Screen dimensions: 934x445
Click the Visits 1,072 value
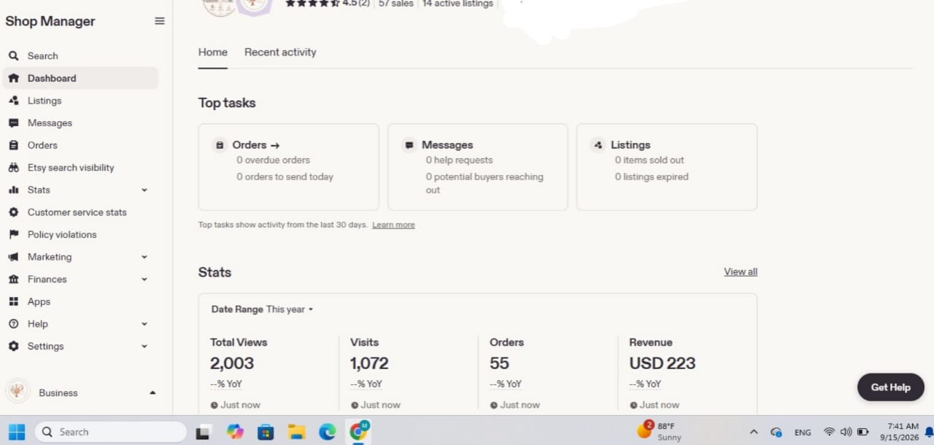coord(369,363)
